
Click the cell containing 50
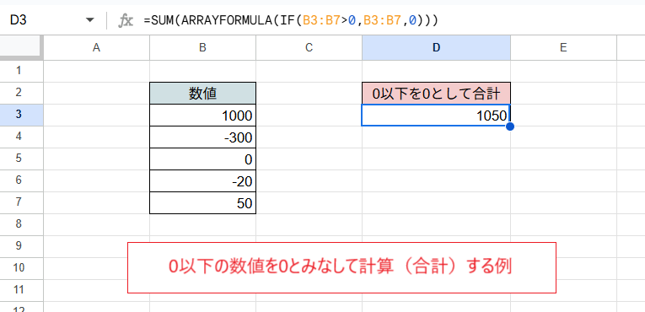coord(203,203)
